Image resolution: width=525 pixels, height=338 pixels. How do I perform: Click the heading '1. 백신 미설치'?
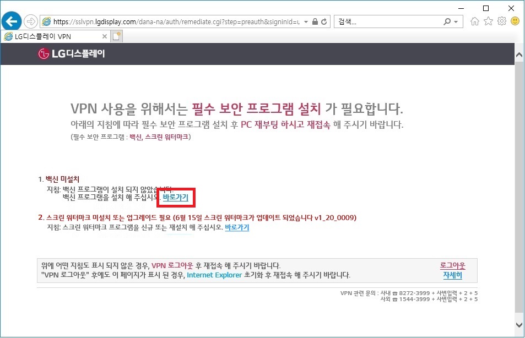click(x=58, y=179)
